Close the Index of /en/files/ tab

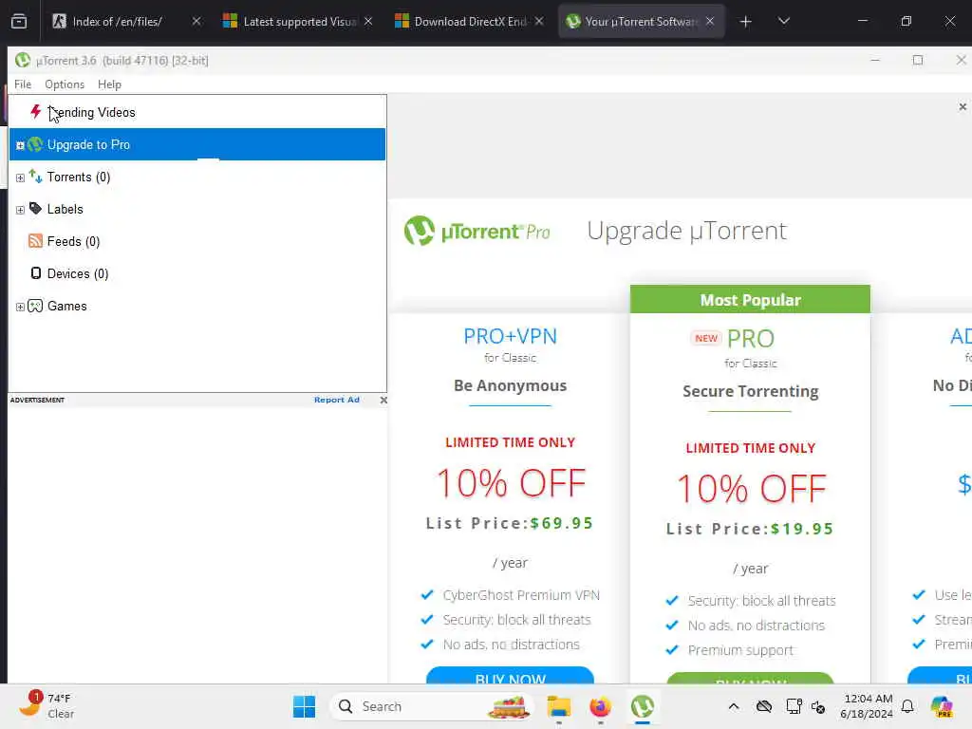pos(196,21)
